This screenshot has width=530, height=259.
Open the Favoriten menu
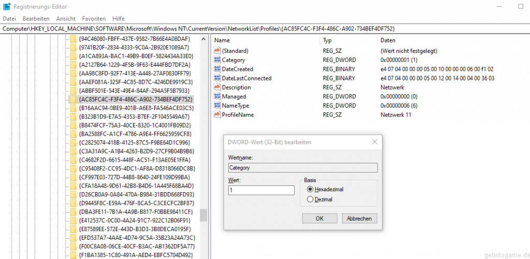click(95, 19)
